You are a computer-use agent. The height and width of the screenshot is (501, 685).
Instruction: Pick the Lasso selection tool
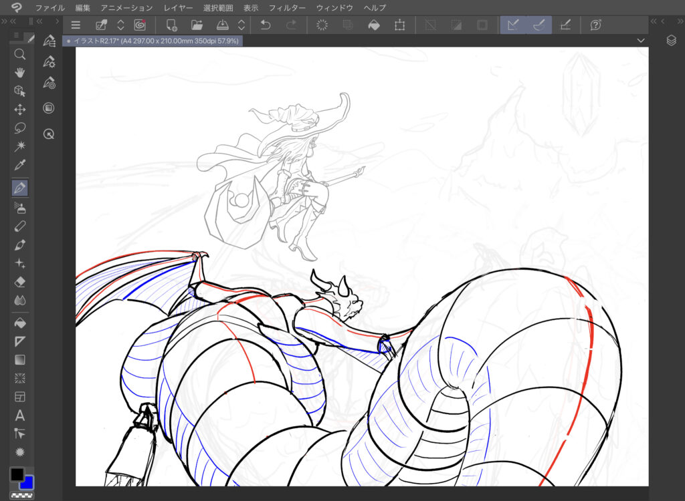20,128
